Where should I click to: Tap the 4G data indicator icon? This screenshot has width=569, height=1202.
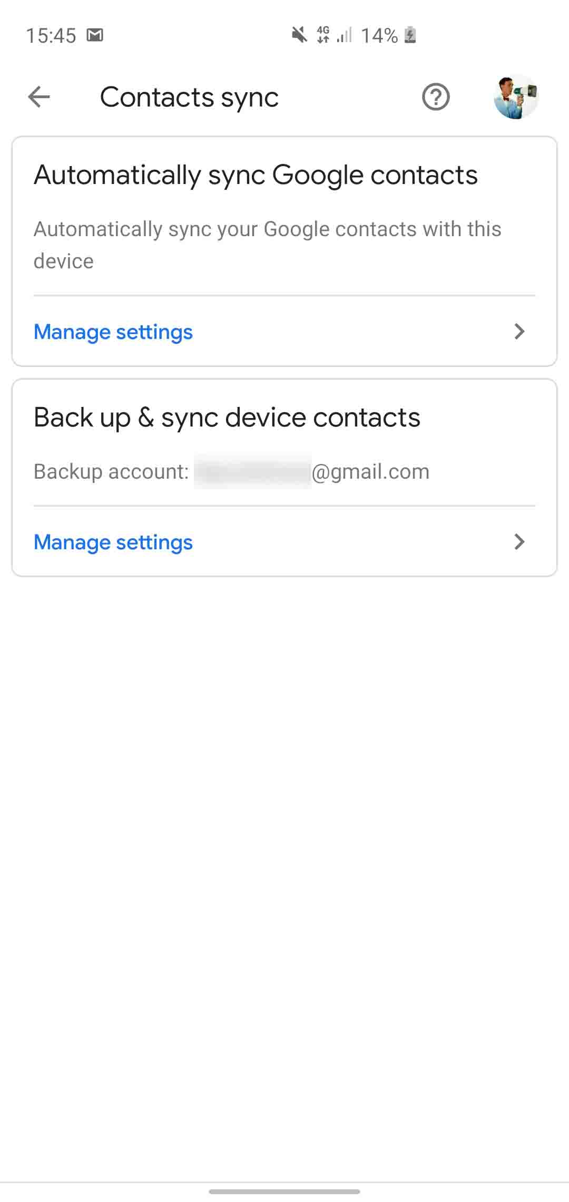pyautogui.click(x=323, y=35)
